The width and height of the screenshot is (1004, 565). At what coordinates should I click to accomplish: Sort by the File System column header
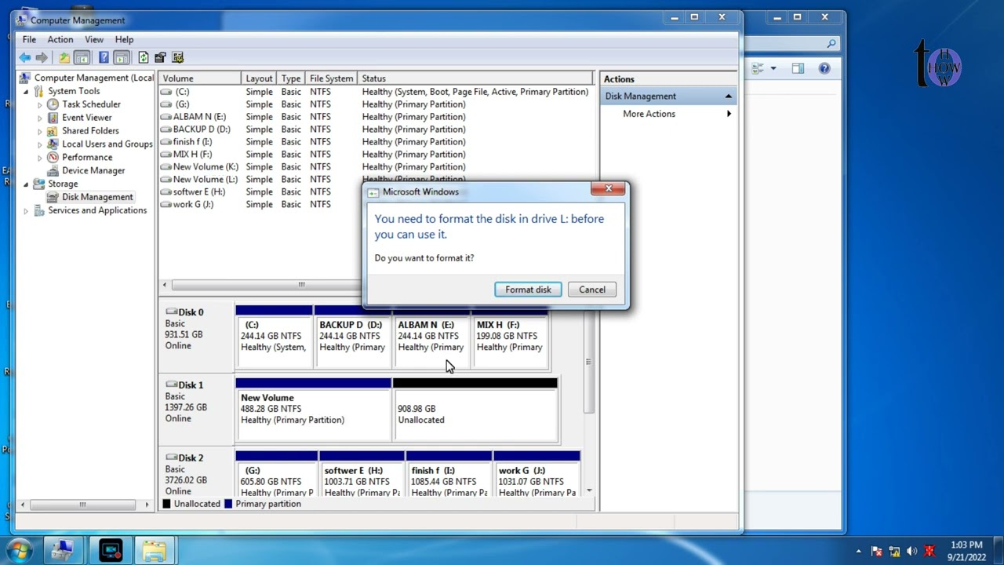[x=331, y=78]
